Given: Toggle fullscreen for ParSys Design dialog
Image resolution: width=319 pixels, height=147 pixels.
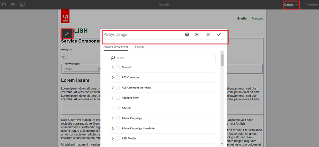Looking at the screenshot, I should click(197, 35).
